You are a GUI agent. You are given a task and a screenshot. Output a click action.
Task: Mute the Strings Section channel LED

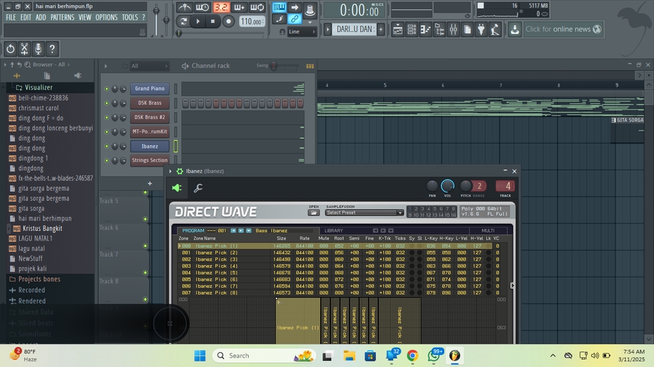pos(107,160)
